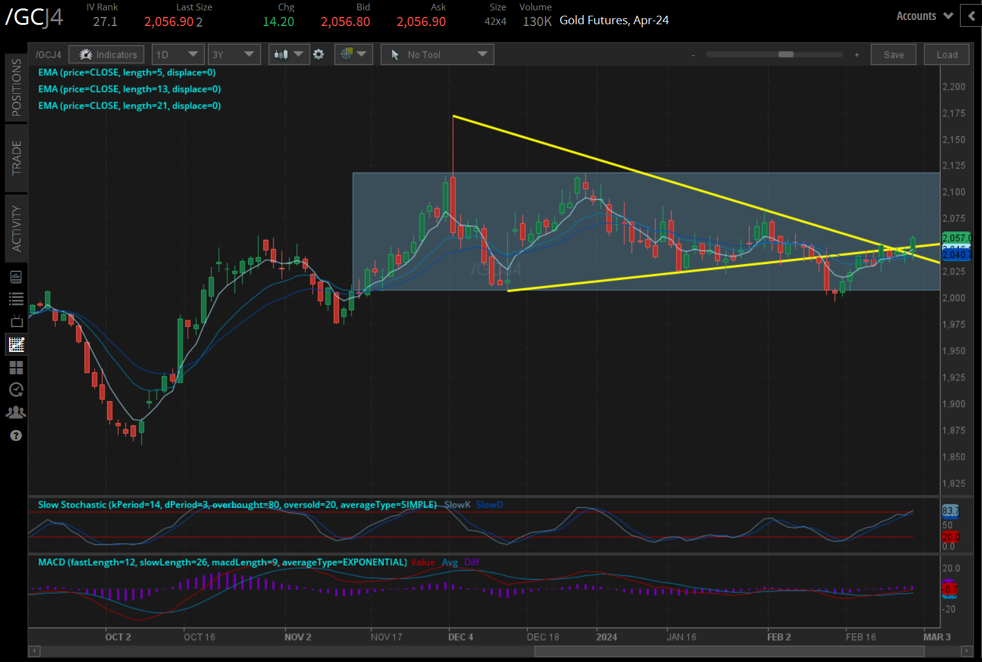Expand the No Tool drawing selector
The width and height of the screenshot is (982, 662).
coord(437,55)
